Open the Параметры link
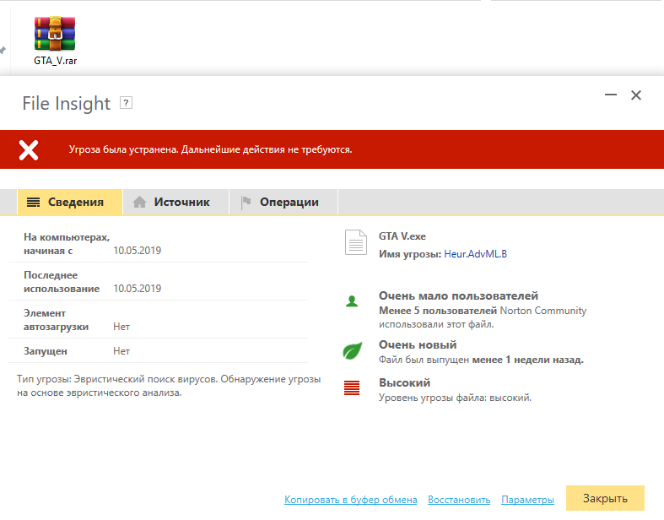The image size is (664, 520). tap(527, 500)
